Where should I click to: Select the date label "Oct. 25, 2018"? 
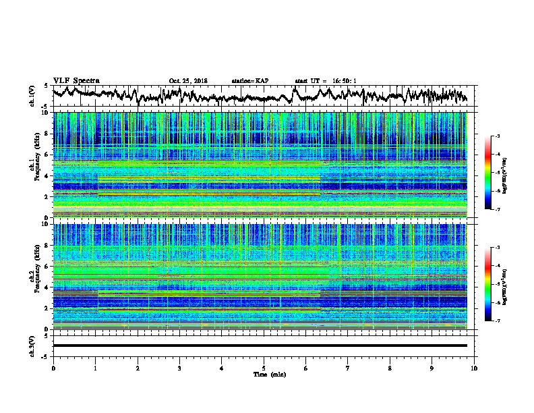188,81
